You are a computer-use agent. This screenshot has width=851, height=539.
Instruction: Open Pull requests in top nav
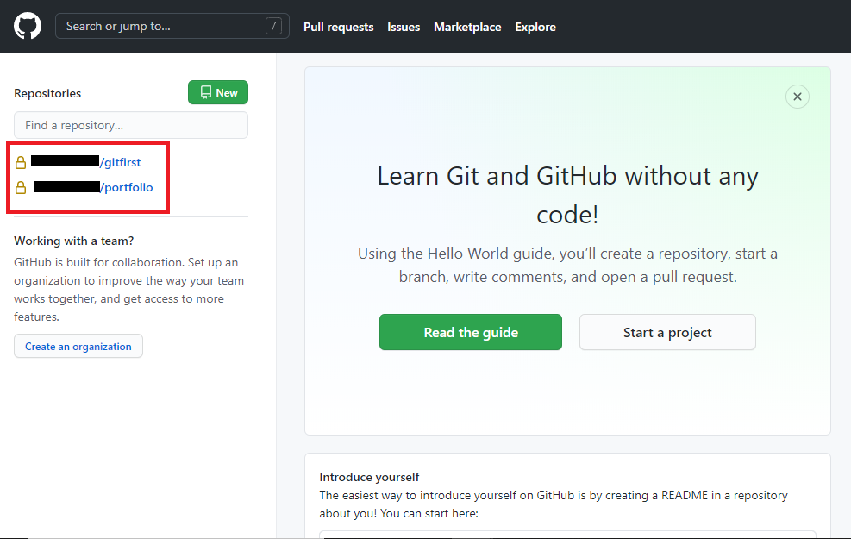tap(338, 27)
